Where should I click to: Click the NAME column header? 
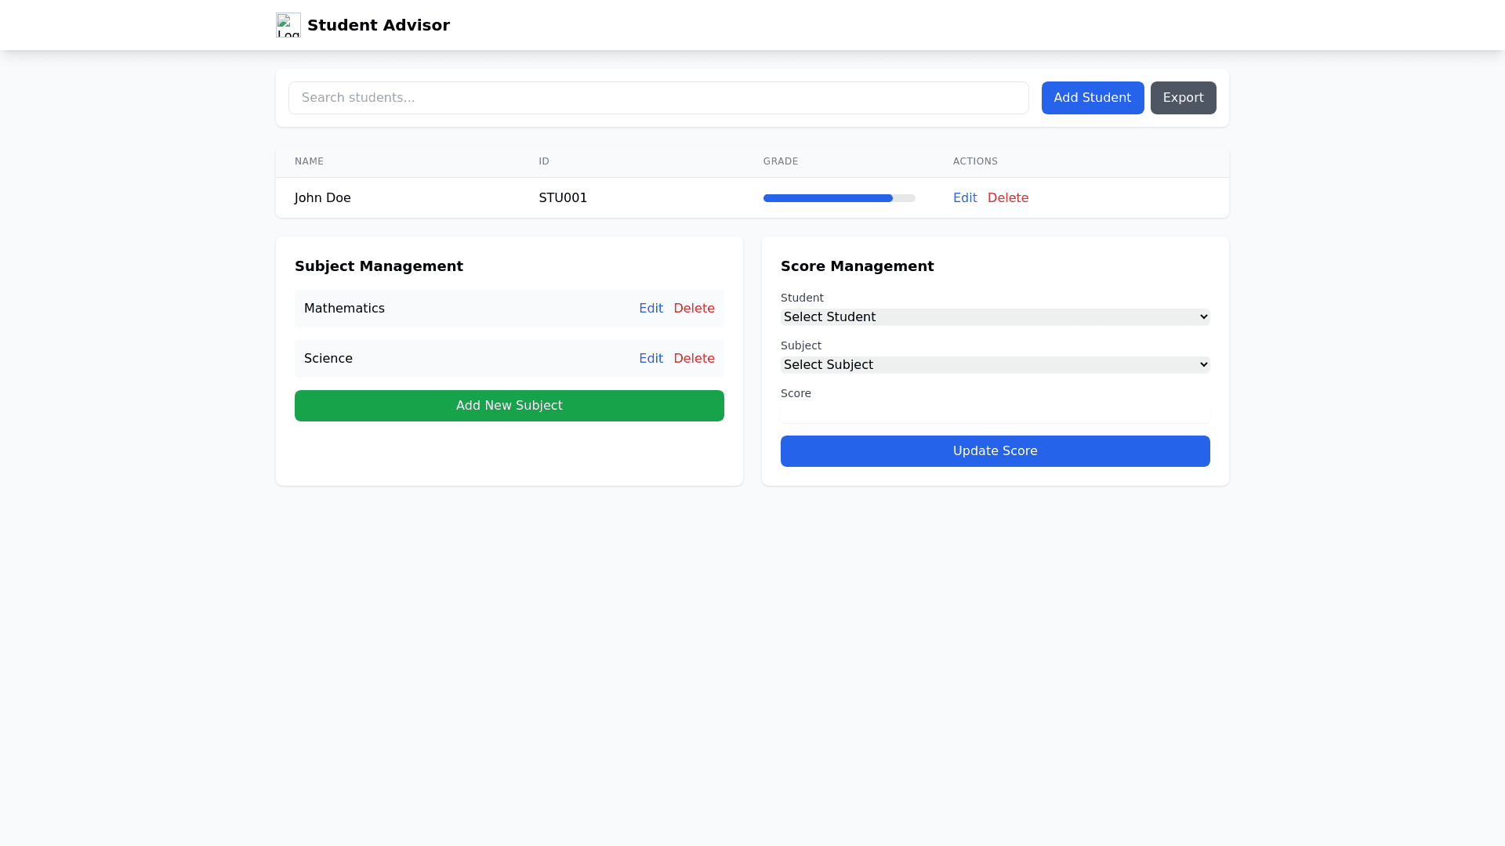point(308,161)
